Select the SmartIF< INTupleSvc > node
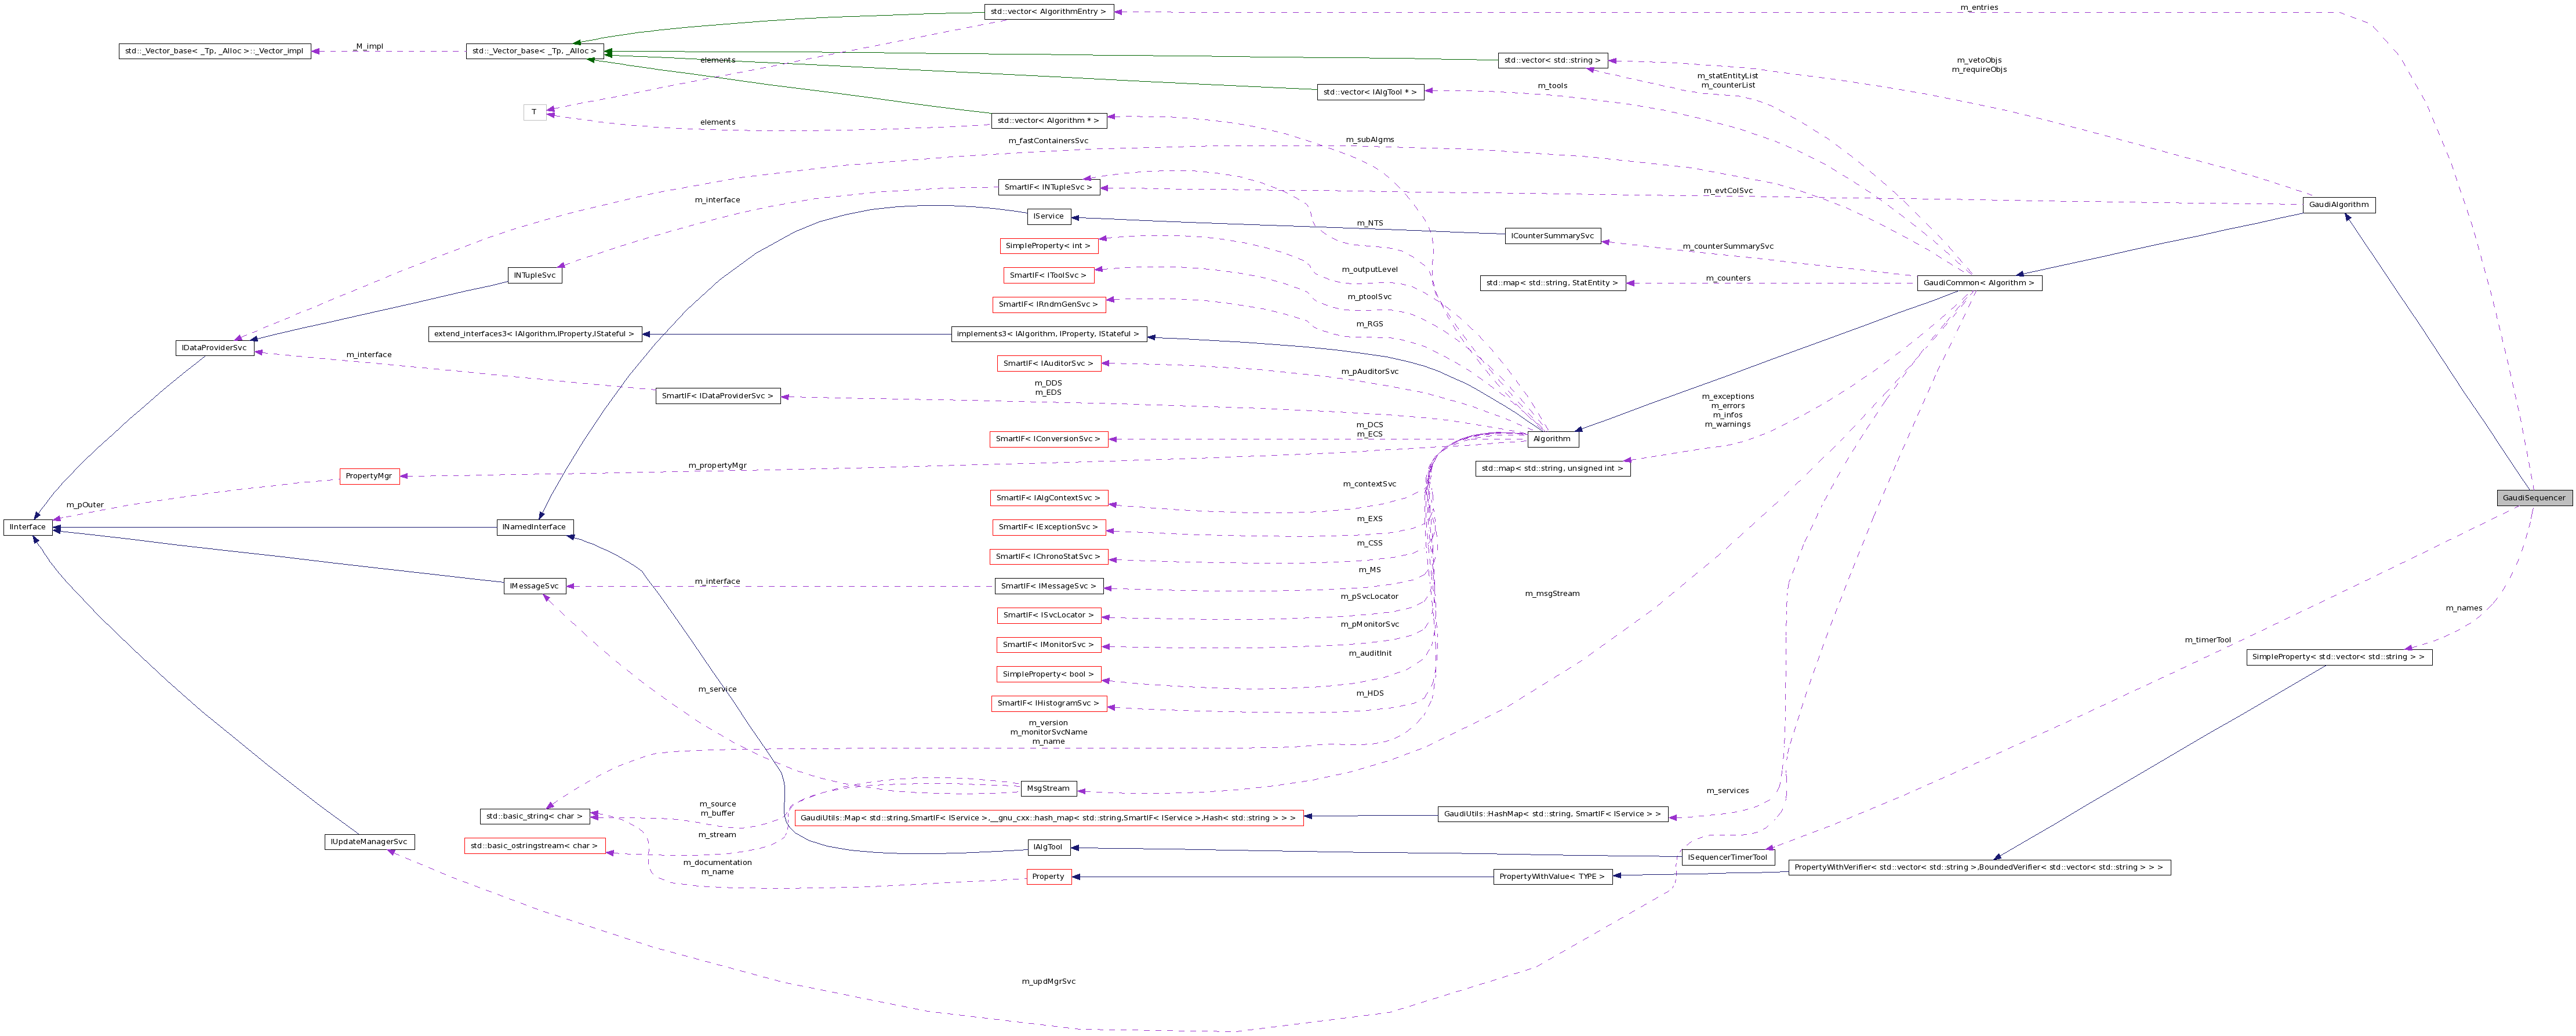The image size is (2576, 1036). 1050,186
